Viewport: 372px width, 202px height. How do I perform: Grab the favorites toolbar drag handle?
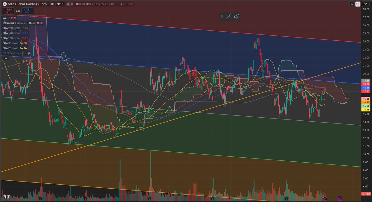[222, 17]
